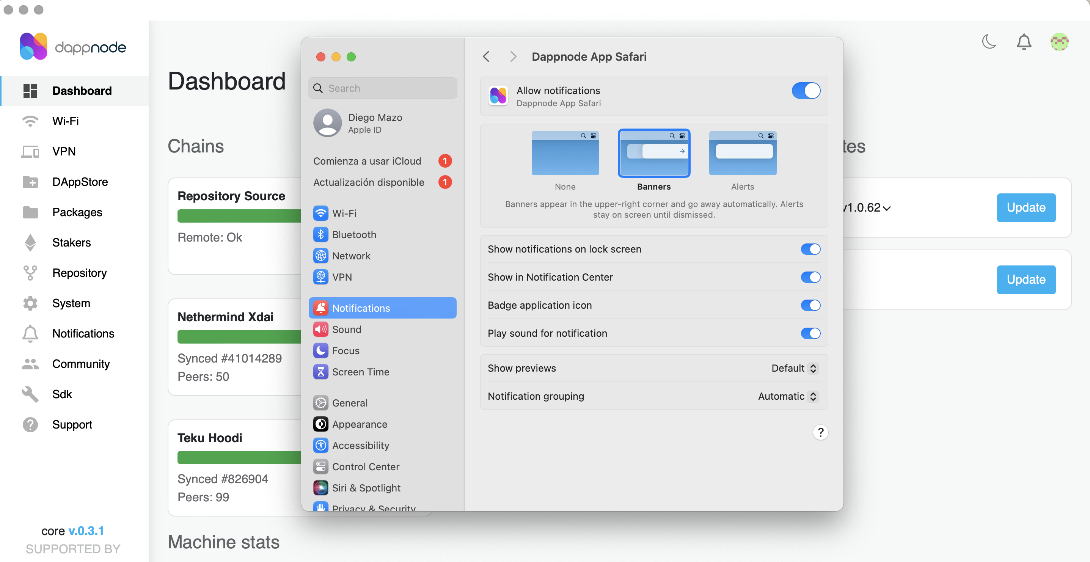This screenshot has height=562, width=1090.
Task: Click the dark mode moon icon
Action: [x=989, y=41]
